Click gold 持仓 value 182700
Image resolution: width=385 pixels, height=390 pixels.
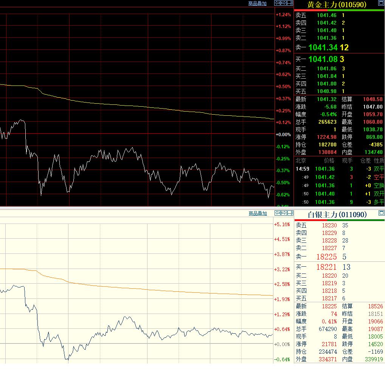click(x=327, y=145)
